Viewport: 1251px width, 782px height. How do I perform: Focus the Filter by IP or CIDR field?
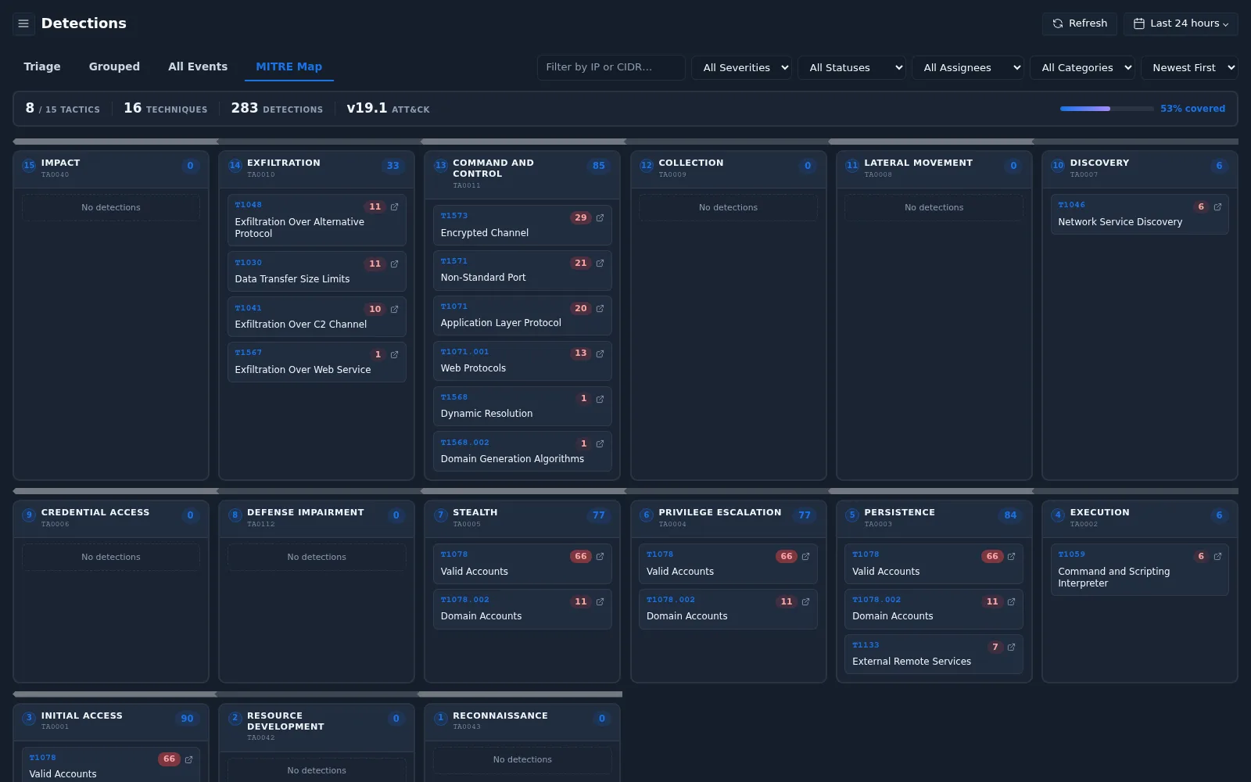(x=611, y=67)
